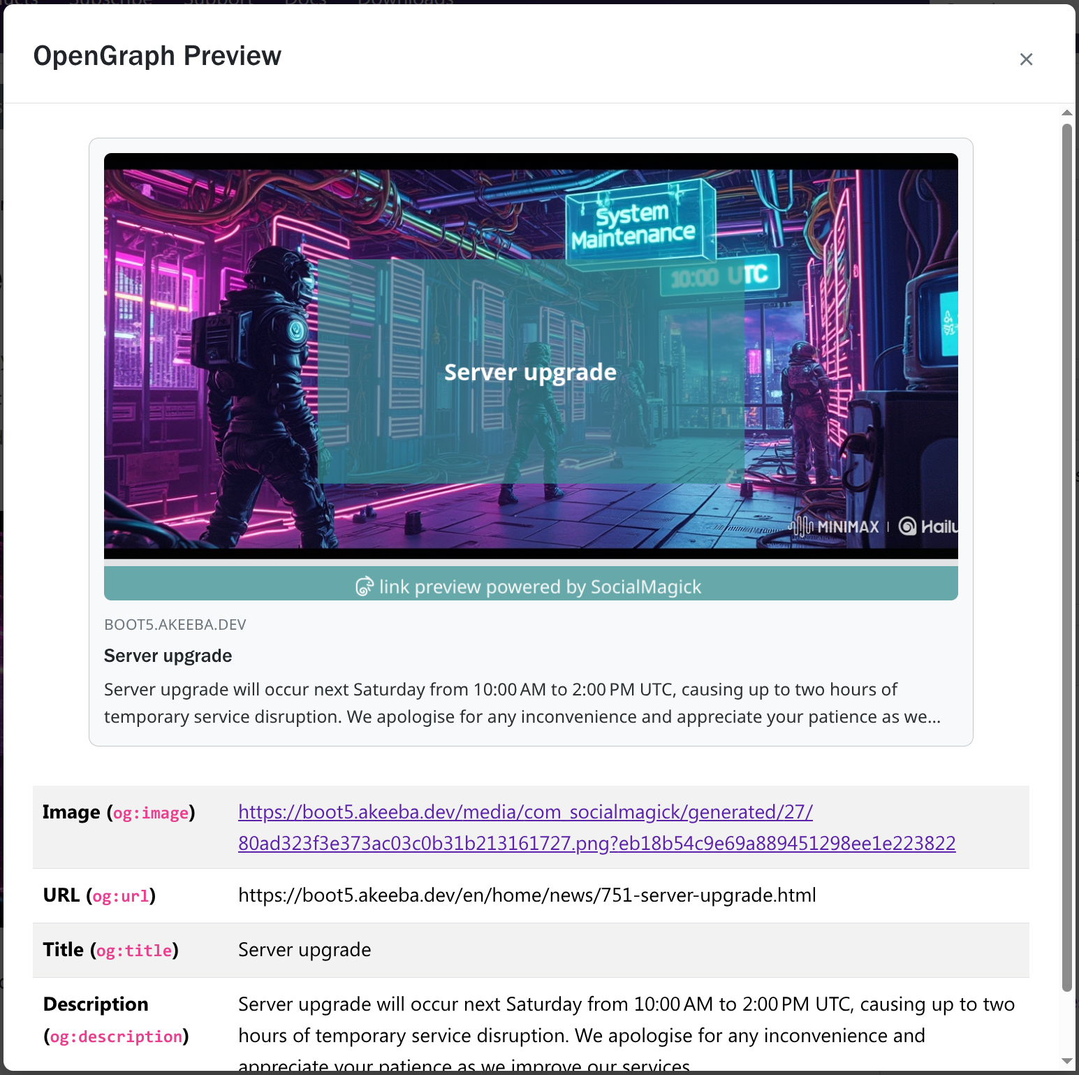Click the og:url value ending in 751-server-upgrade.html
The image size is (1079, 1075).
click(527, 895)
